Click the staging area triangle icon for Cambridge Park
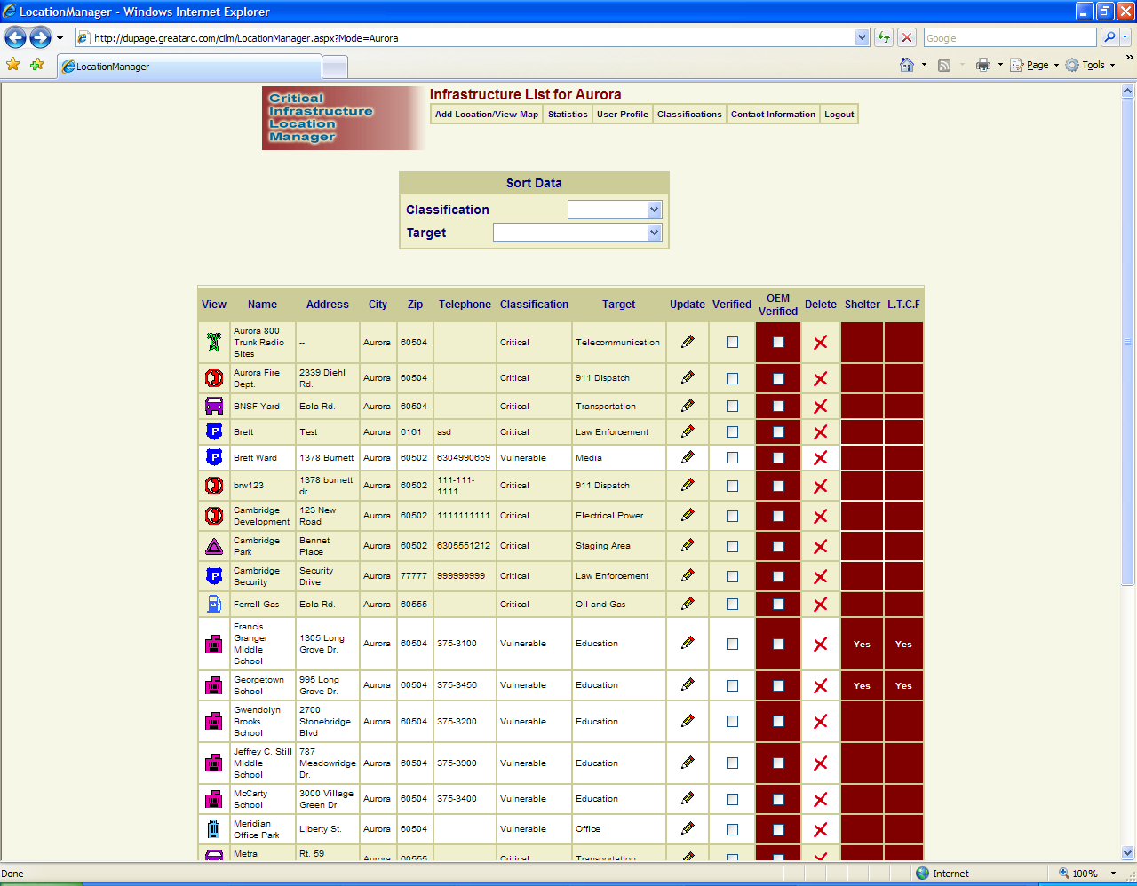The width and height of the screenshot is (1137, 886). click(x=214, y=546)
